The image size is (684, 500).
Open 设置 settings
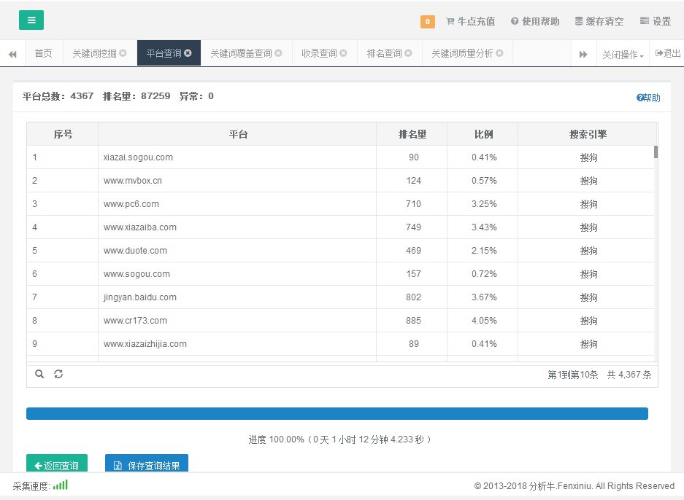[655, 21]
